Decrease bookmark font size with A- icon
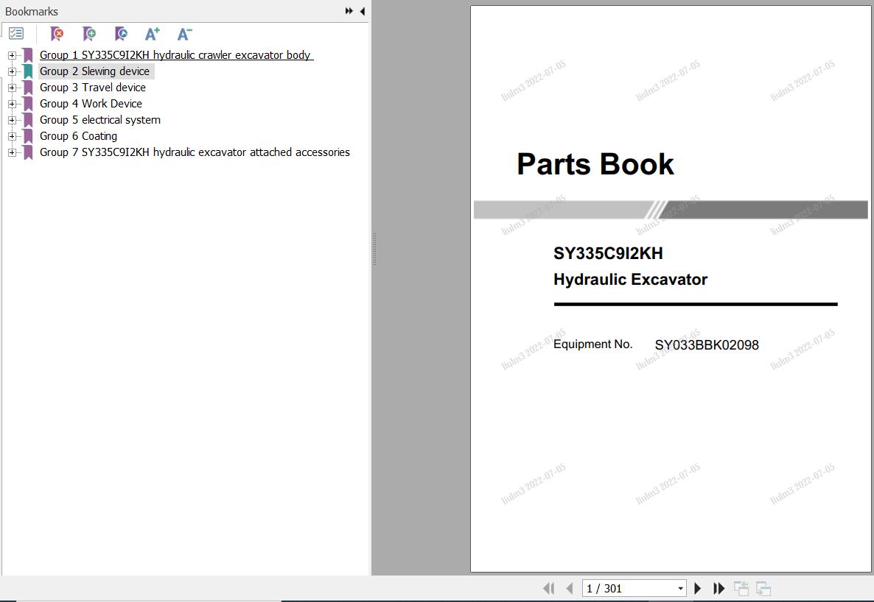This screenshot has height=602, width=874. (185, 34)
